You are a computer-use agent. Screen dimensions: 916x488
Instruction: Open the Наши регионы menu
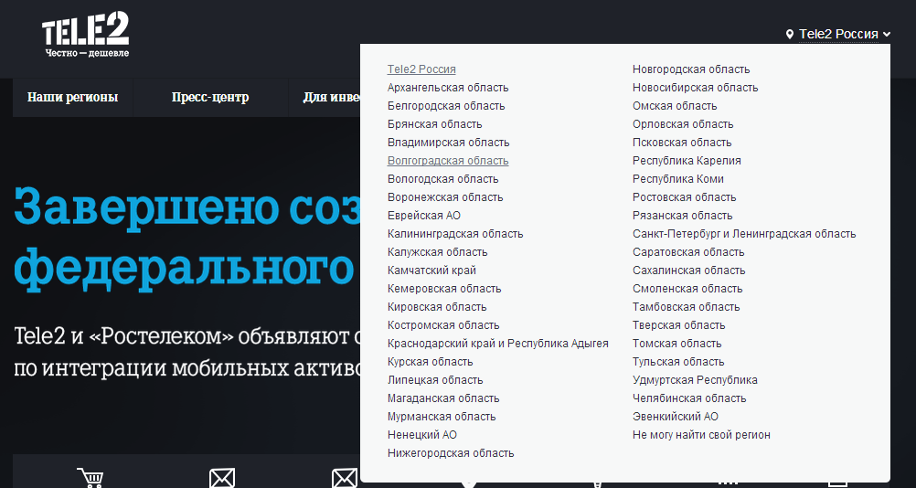click(73, 98)
